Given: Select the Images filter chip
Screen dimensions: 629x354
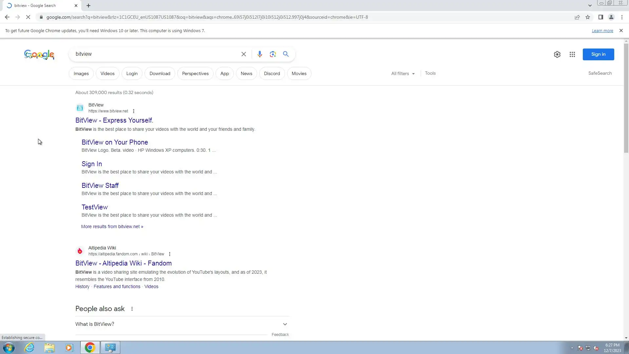Looking at the screenshot, I should pyautogui.click(x=81, y=73).
